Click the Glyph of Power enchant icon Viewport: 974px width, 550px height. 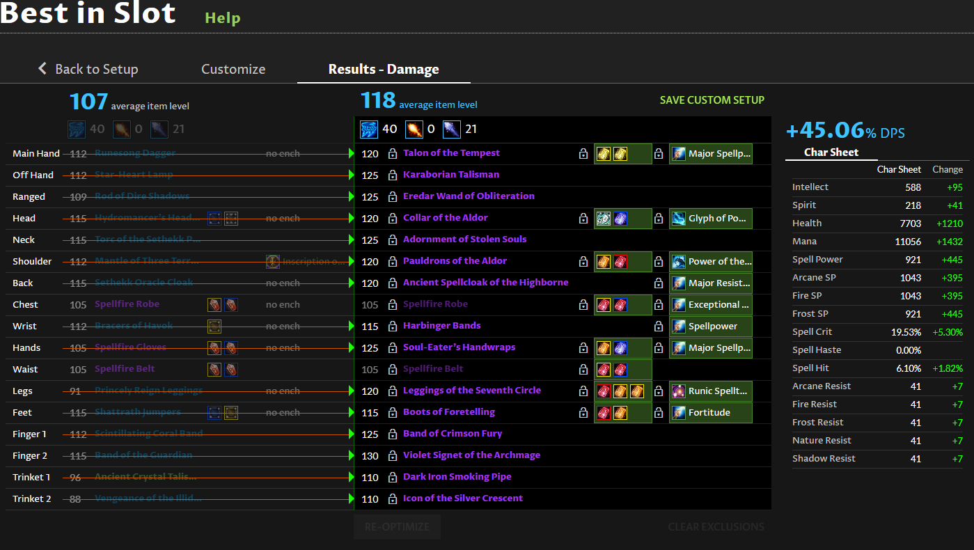tap(679, 219)
